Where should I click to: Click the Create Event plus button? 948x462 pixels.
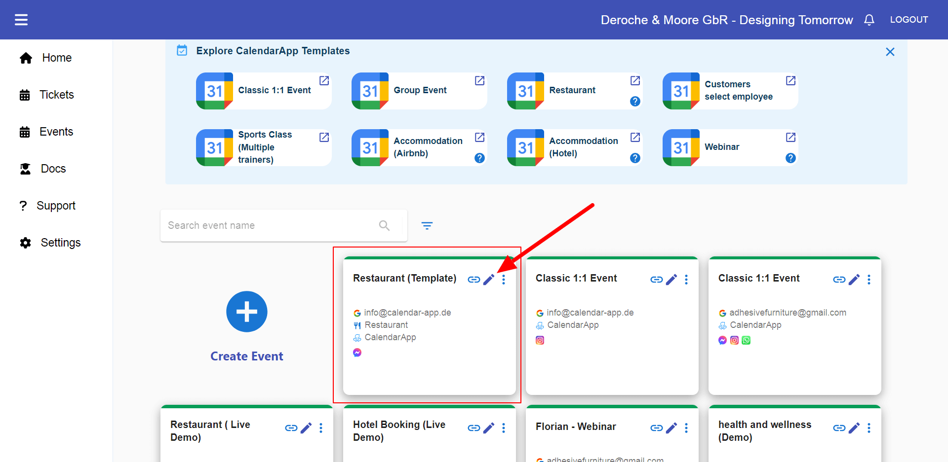[247, 312]
